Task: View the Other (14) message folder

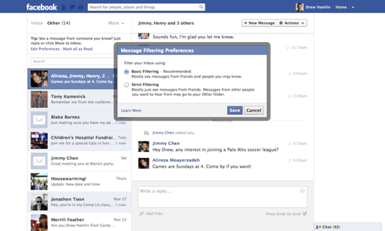Action: pos(58,23)
